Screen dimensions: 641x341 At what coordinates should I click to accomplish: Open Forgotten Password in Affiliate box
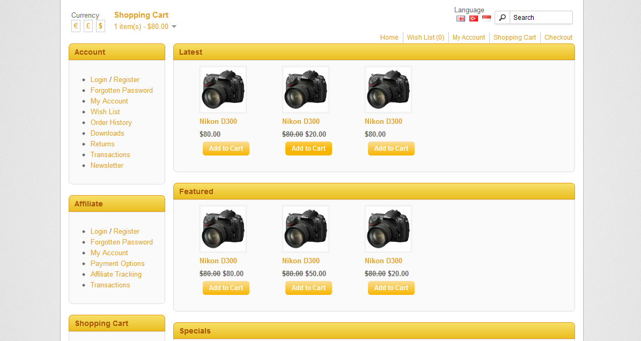[121, 242]
